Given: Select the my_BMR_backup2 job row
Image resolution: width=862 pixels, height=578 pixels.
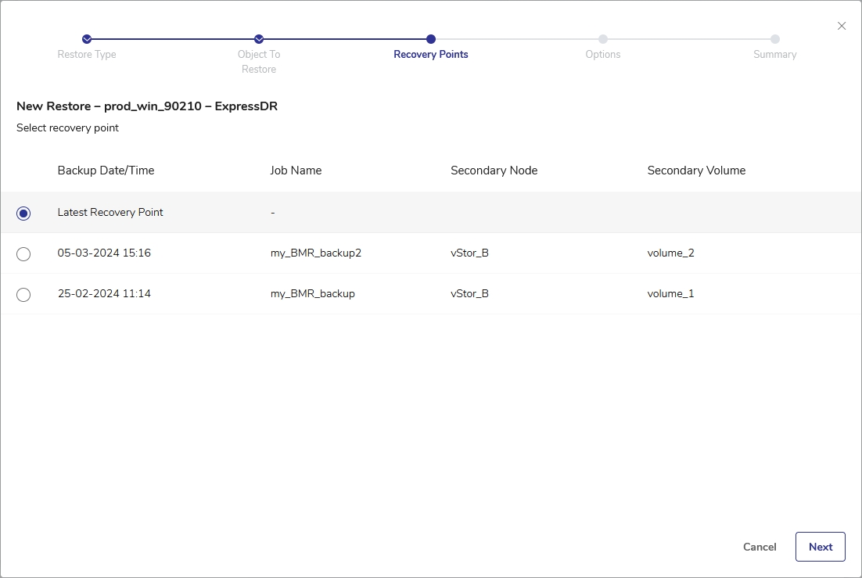Looking at the screenshot, I should 316,253.
